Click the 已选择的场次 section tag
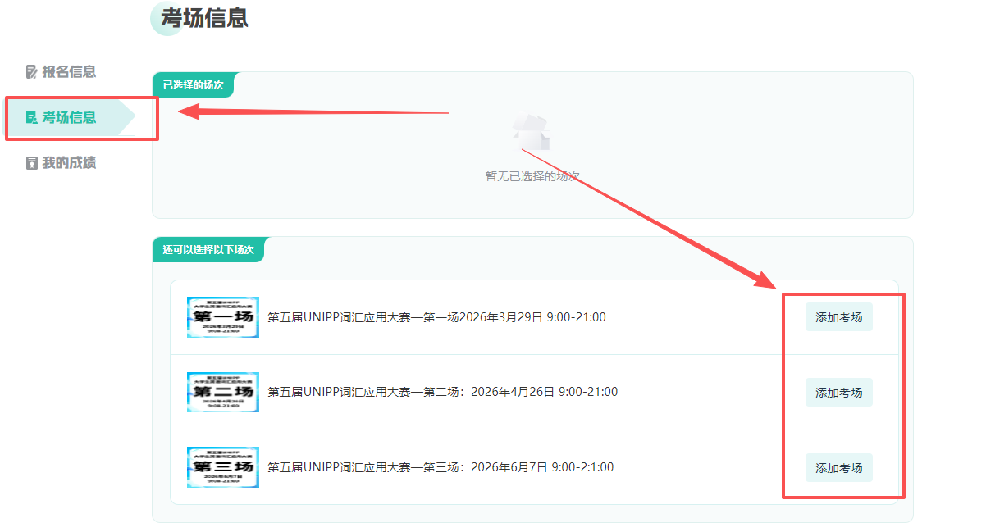The height and width of the screenshot is (532, 986). point(193,84)
